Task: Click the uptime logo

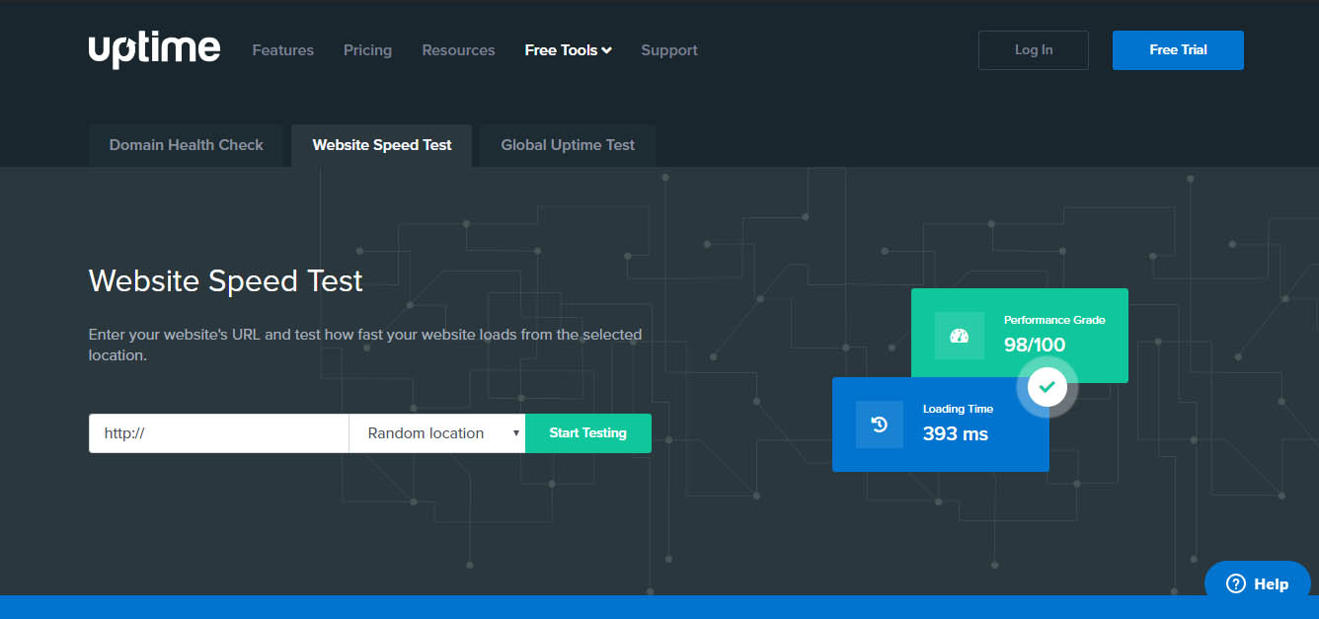Action: pos(154,49)
